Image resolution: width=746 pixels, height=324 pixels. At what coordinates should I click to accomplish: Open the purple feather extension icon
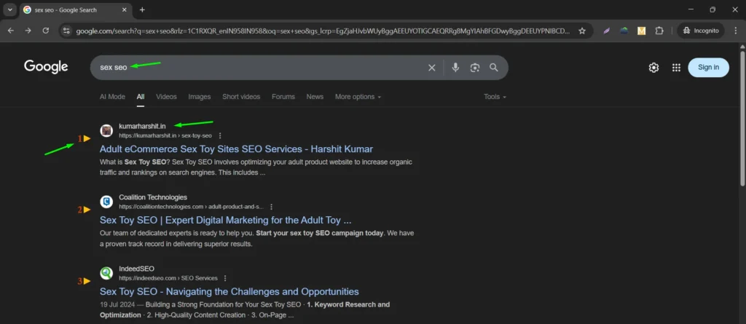point(607,31)
